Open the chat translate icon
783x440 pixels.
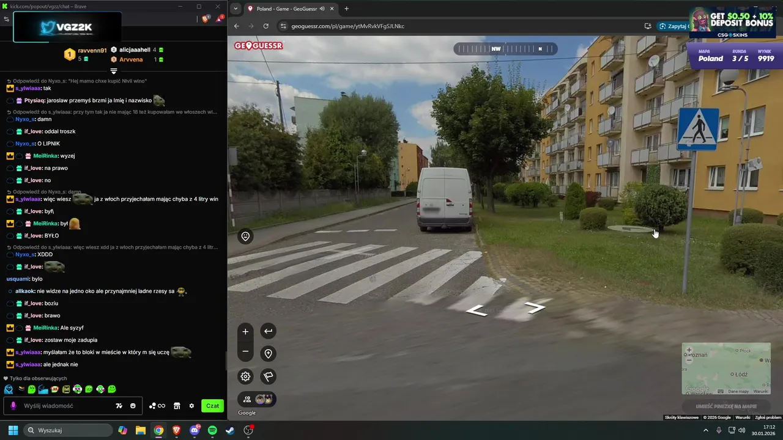pos(119,406)
